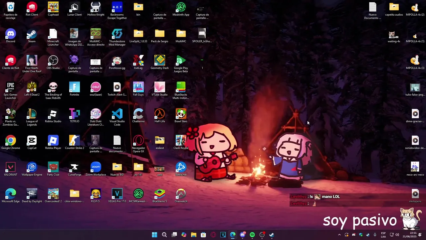Open the ESP LAA language selector
The image size is (426, 240).
(x=383, y=235)
